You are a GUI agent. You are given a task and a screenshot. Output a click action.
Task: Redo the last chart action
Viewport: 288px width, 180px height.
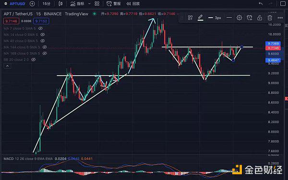pos(270,4)
